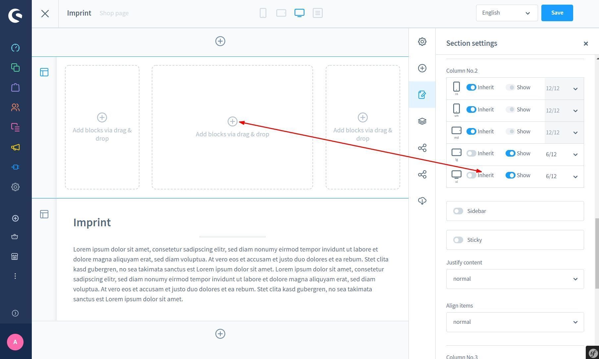Open the Marketing megaphone icon
This screenshot has width=599, height=359.
point(15,147)
